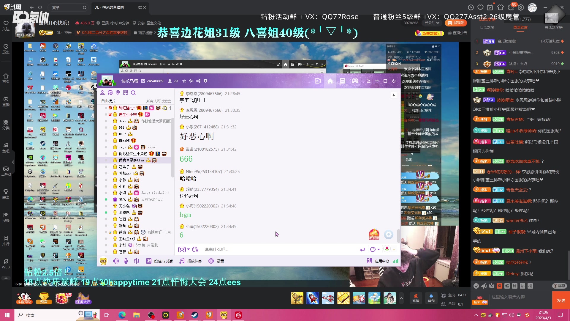The width and height of the screenshot is (570, 321).
Task: Expand the gift bar up arrow
Action: coord(401,298)
